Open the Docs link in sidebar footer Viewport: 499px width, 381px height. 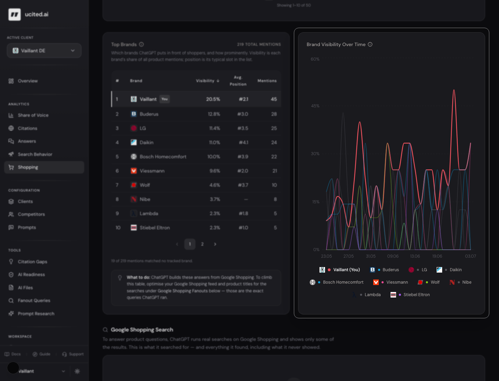[13, 354]
